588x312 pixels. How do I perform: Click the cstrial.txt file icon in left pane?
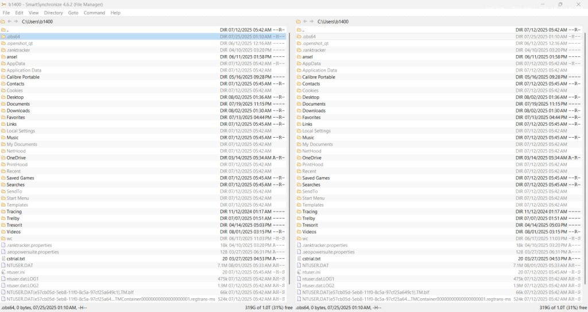coord(3,259)
